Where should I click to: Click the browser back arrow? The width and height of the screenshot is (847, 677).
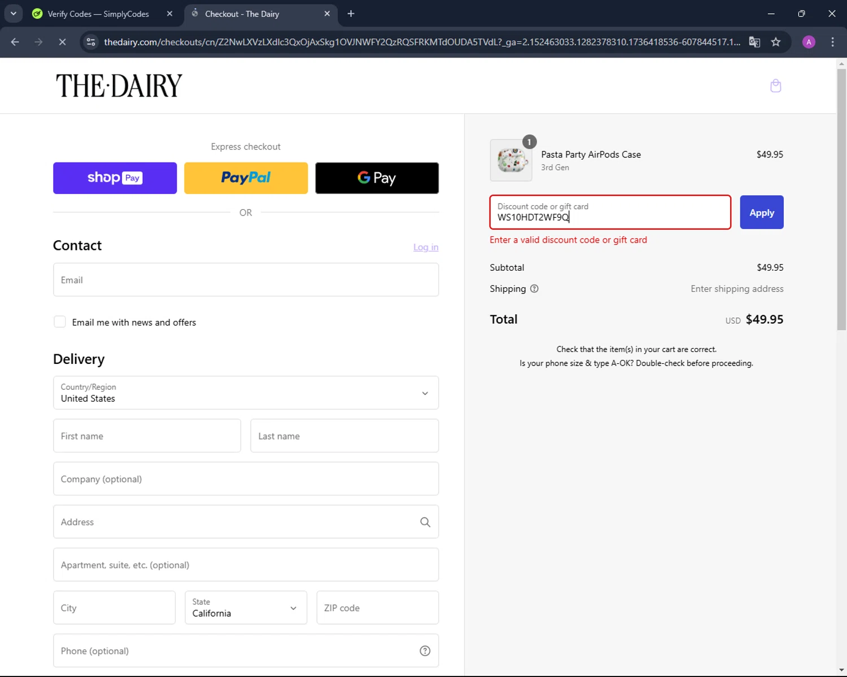pos(15,42)
